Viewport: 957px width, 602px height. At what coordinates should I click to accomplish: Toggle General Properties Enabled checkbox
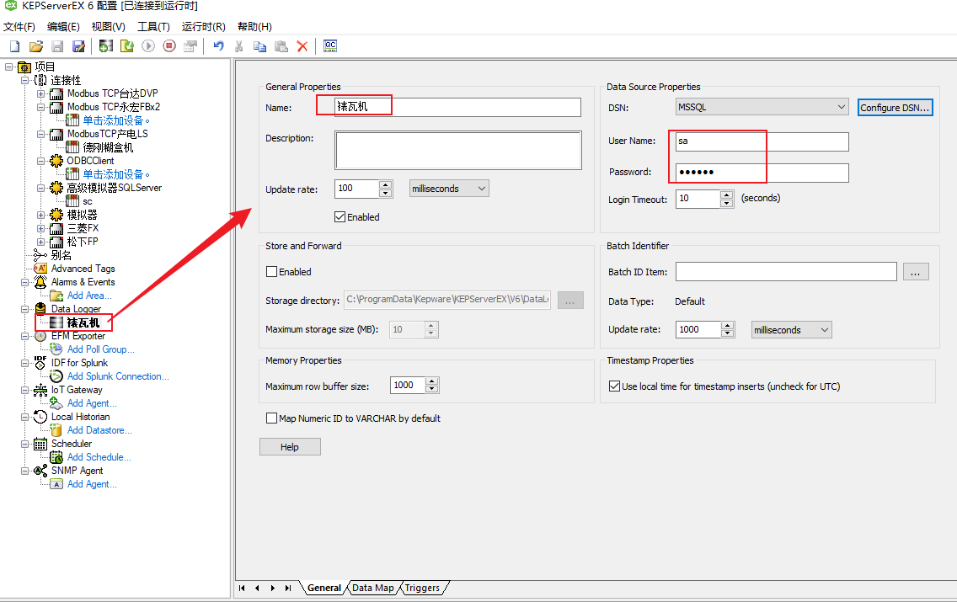[x=340, y=217]
